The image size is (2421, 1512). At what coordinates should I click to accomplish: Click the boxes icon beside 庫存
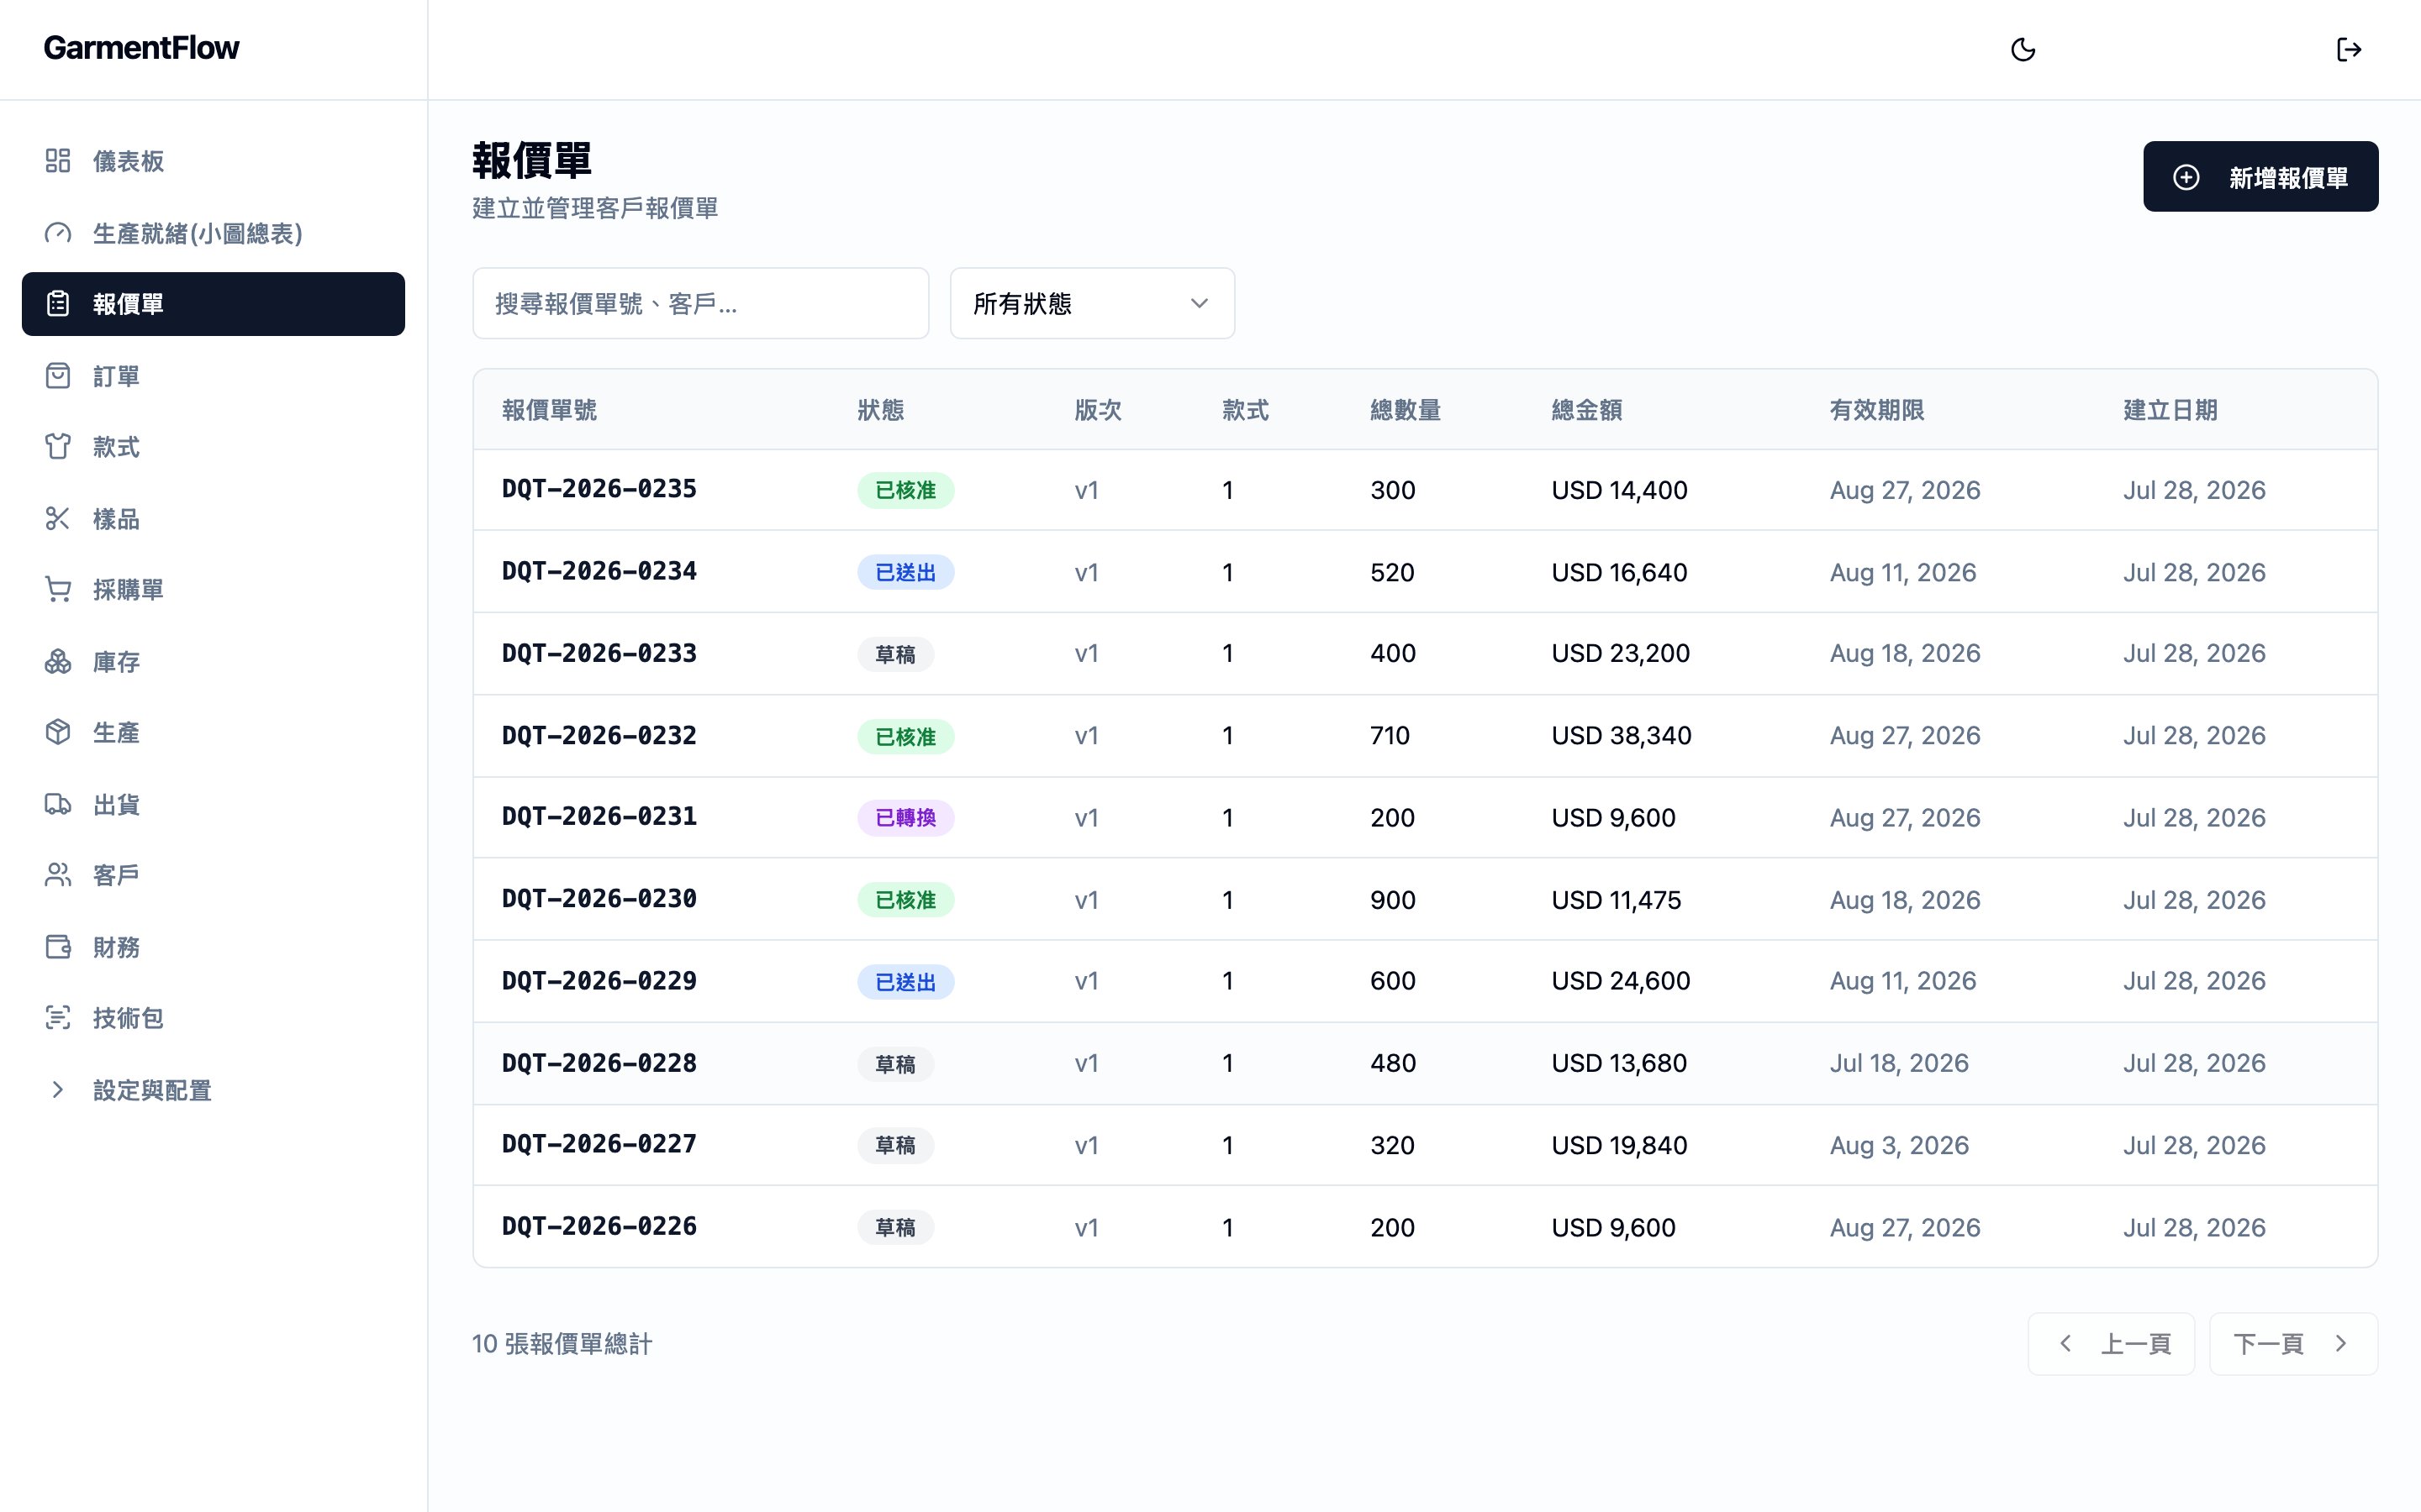[x=58, y=662]
